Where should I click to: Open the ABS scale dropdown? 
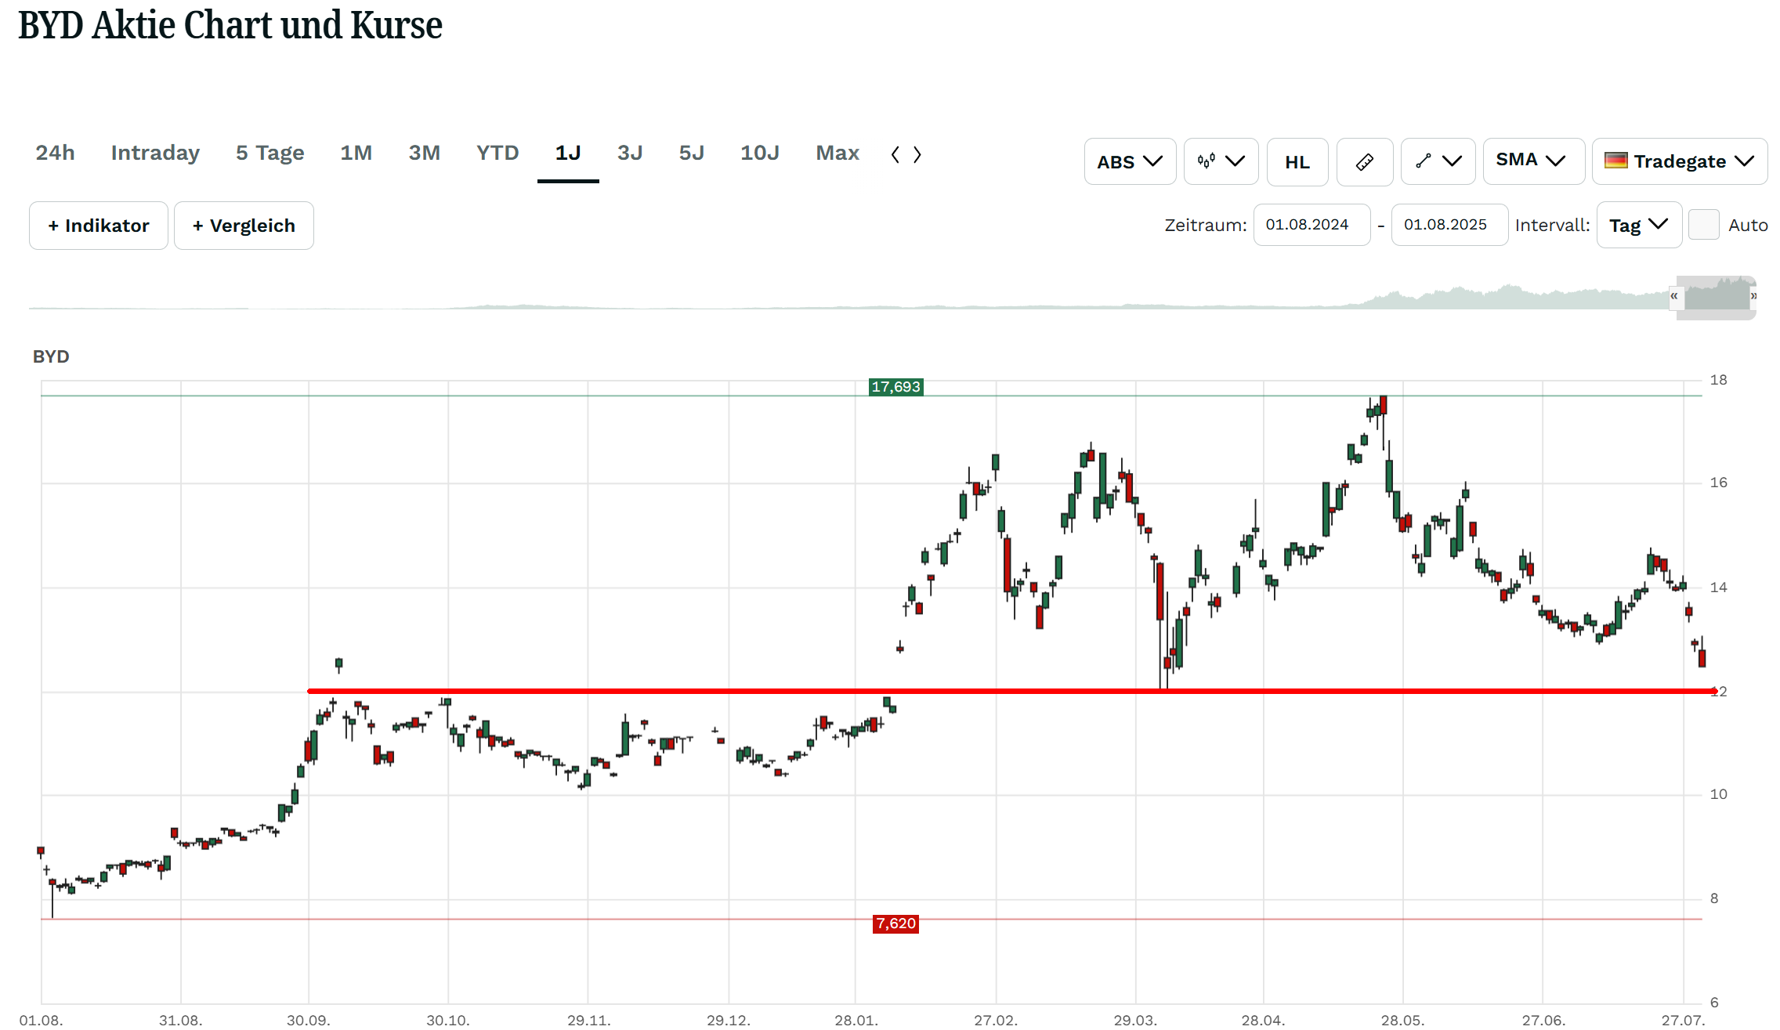1130,161
